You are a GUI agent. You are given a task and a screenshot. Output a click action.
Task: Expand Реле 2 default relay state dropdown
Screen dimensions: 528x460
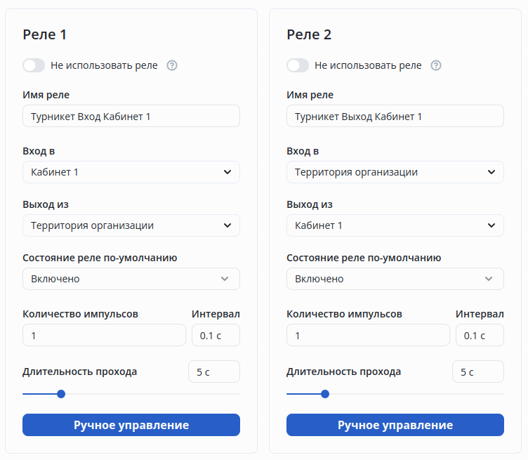pos(395,279)
